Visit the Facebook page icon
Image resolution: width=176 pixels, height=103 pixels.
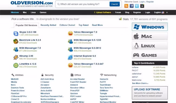(x=132, y=6)
